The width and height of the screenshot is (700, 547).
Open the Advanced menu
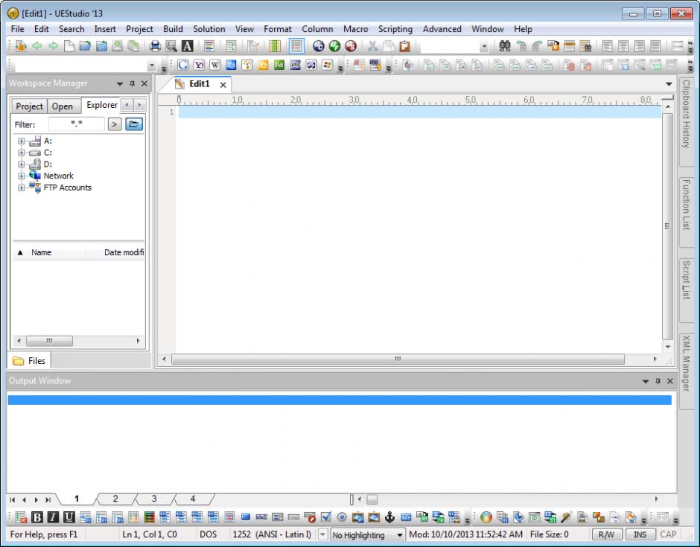pyautogui.click(x=442, y=29)
